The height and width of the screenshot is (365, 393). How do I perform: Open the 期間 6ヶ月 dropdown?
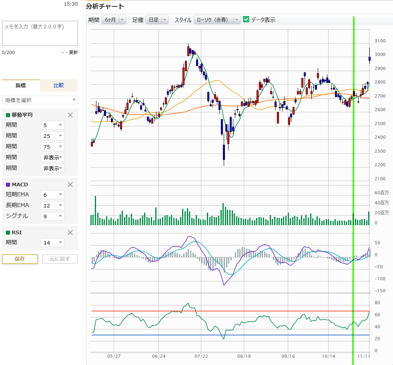tap(114, 20)
